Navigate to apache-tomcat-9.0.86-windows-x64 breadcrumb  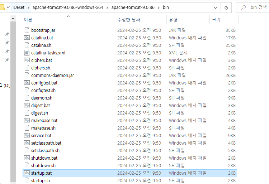[68, 8]
